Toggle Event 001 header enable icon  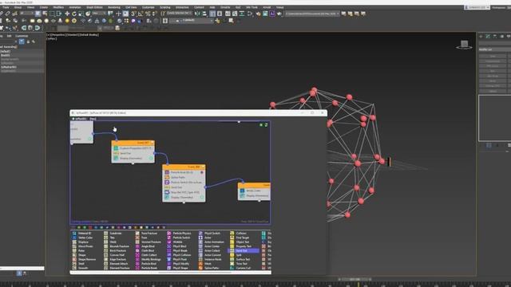click(x=152, y=143)
